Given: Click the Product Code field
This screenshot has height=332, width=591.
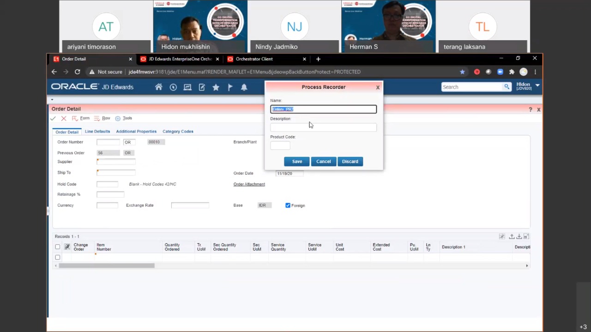Looking at the screenshot, I should coord(280,145).
